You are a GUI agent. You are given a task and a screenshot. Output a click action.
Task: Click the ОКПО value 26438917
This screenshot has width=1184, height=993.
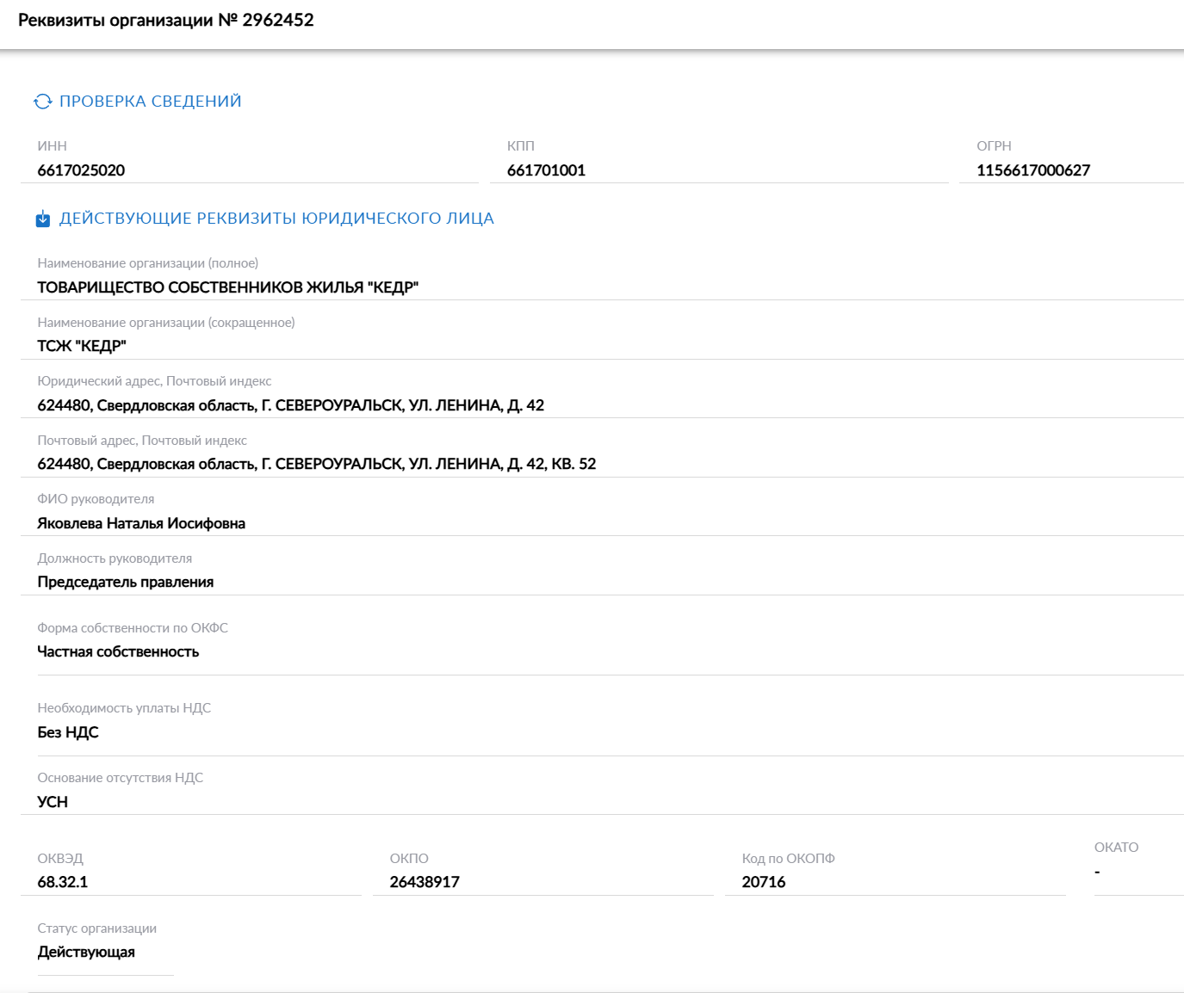tap(425, 882)
